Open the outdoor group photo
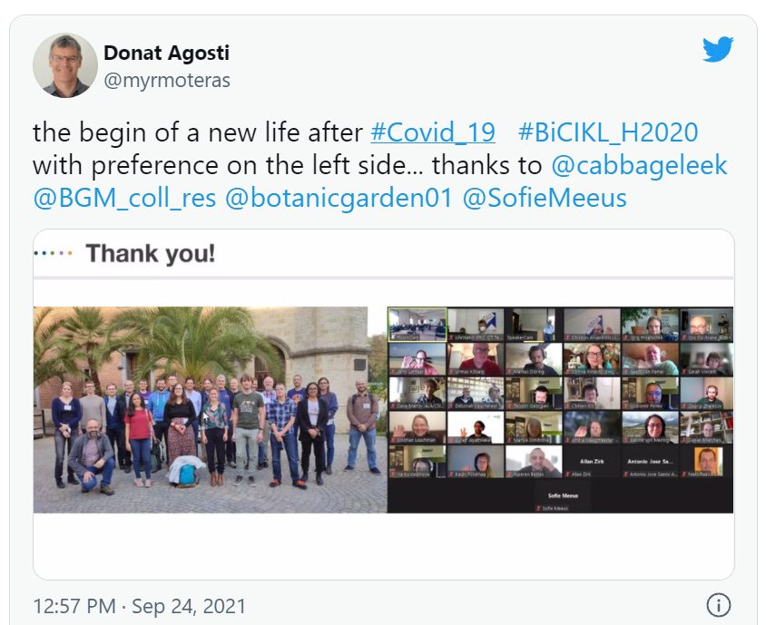The height and width of the screenshot is (625, 766). [210, 410]
